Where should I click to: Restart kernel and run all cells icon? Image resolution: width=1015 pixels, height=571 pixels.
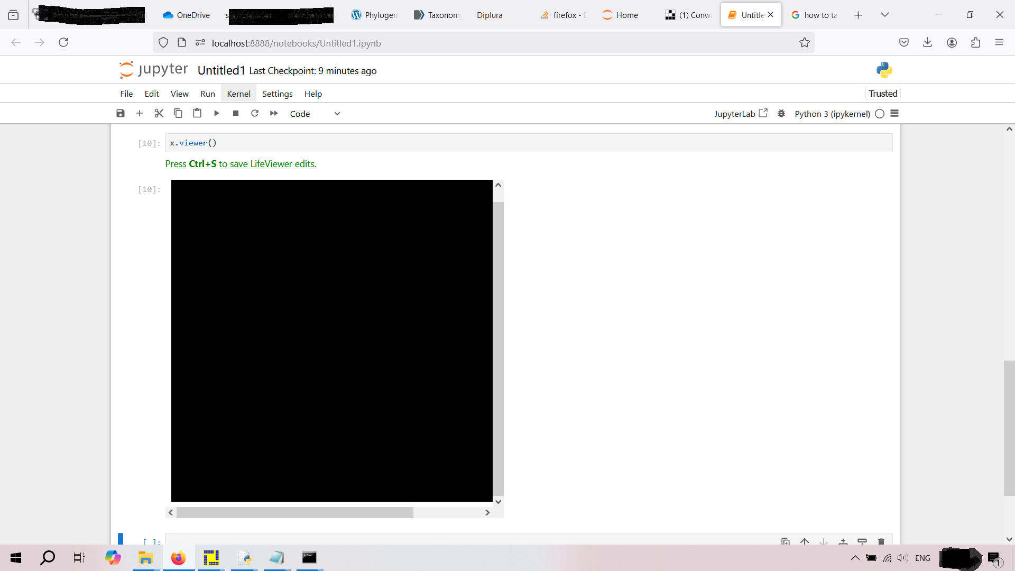coord(274,113)
